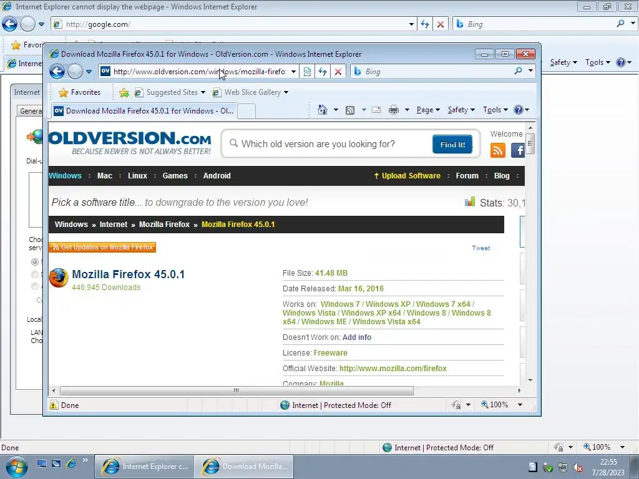Expand the Web Slice Gallery dropdown
The height and width of the screenshot is (479, 639).
[286, 92]
